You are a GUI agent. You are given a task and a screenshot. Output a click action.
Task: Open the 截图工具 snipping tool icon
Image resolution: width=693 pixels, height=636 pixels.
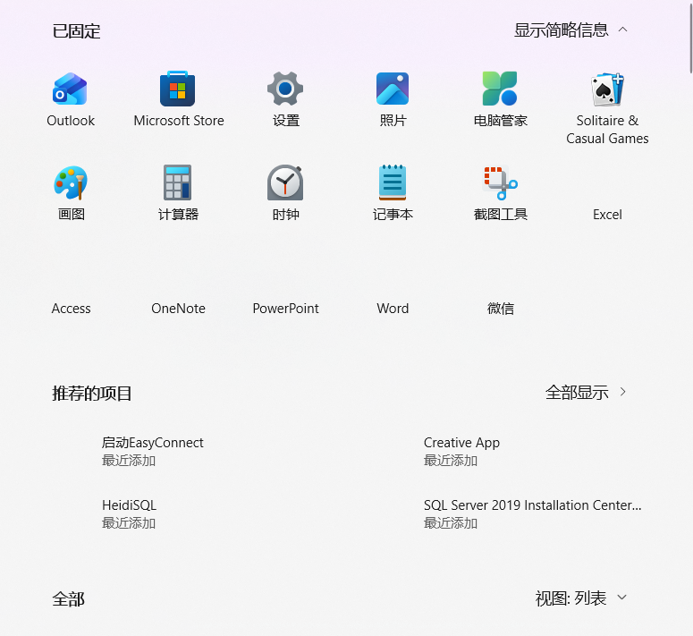tap(500, 183)
